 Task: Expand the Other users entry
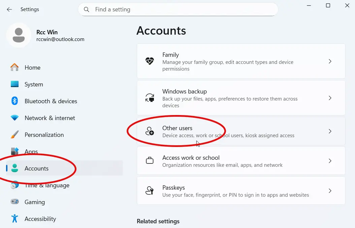pos(241,131)
